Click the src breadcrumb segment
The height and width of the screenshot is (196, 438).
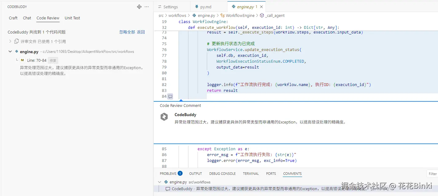click(161, 15)
